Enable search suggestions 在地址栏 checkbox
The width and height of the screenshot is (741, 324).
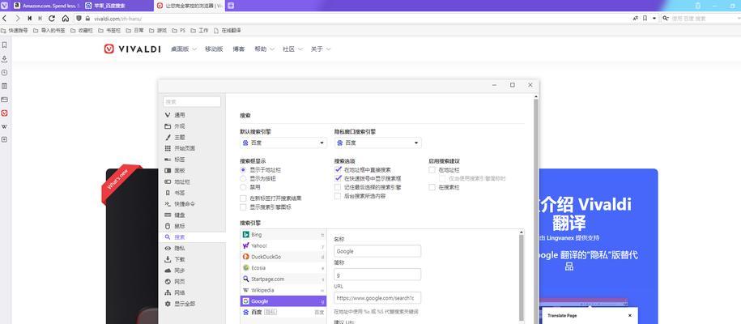432,170
